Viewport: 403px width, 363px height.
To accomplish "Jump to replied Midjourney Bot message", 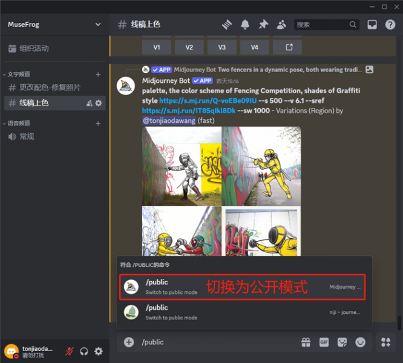I will (x=268, y=70).
